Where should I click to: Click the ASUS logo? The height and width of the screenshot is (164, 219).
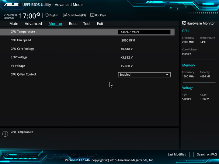click(x=11, y=5)
